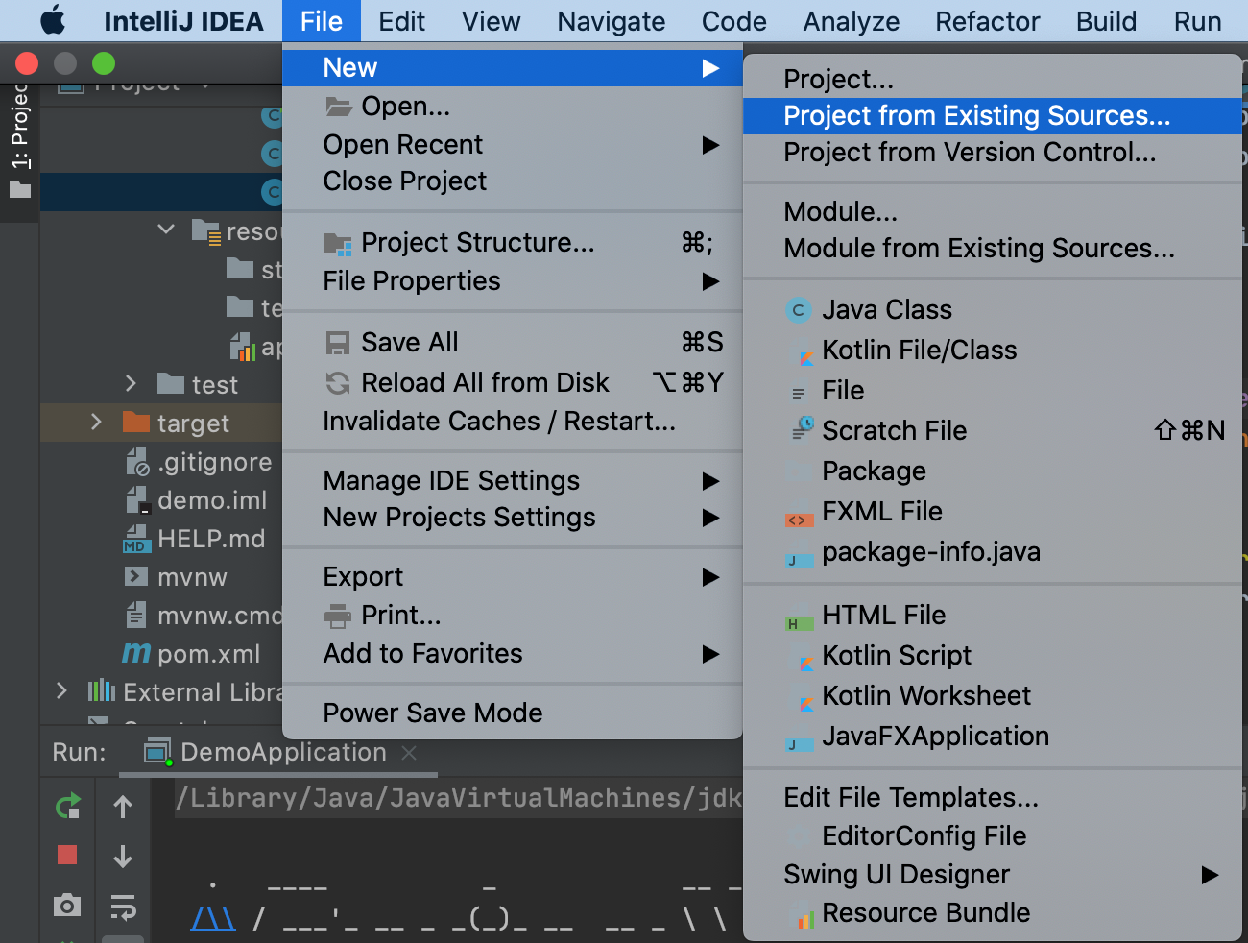This screenshot has height=943, width=1248.
Task: Select mvnw in project tree
Action: 192,577
